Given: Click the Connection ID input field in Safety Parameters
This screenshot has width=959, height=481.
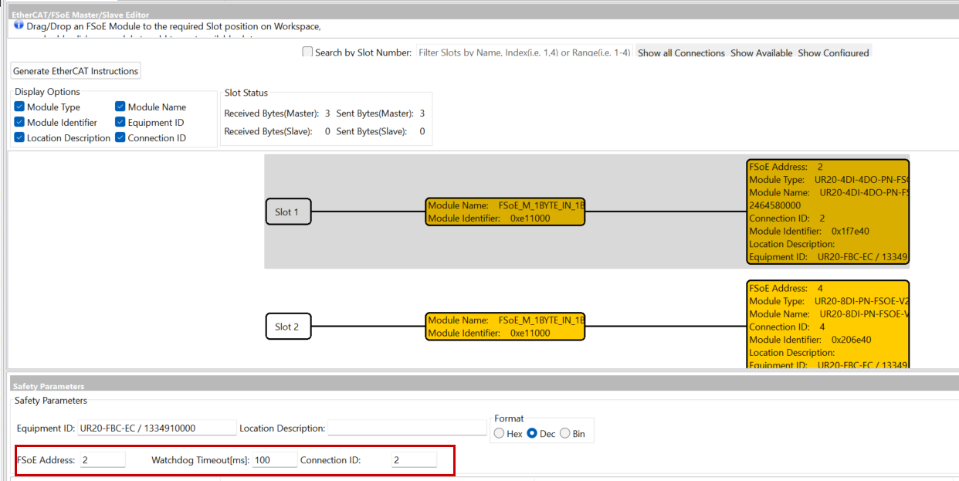Looking at the screenshot, I should click(414, 460).
